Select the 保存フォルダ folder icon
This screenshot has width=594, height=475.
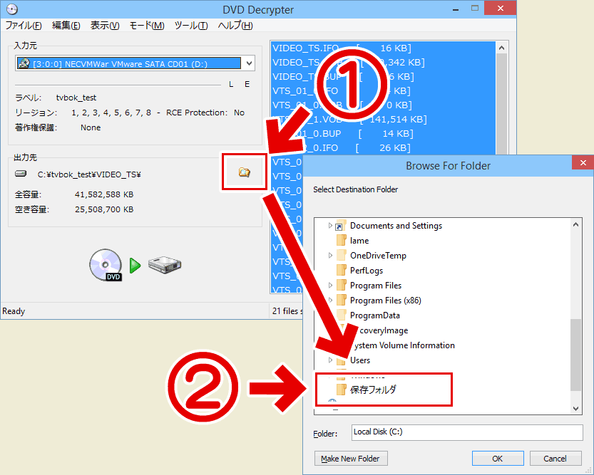click(x=342, y=389)
